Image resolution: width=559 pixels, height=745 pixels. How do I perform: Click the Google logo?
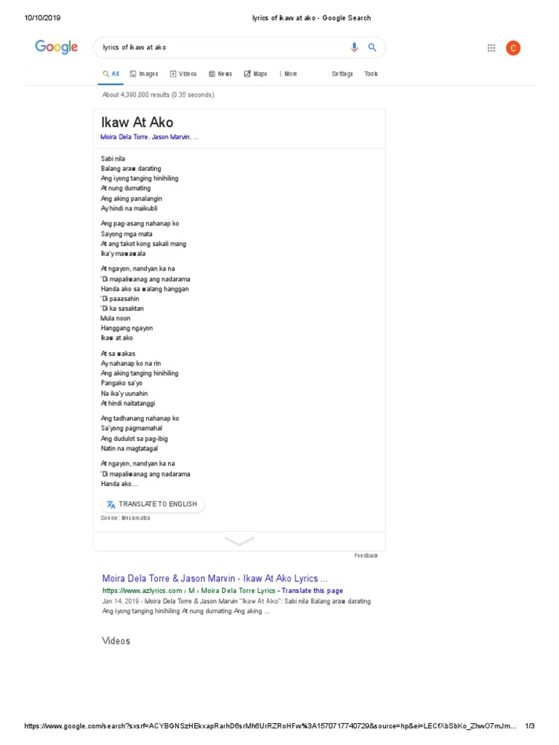[56, 48]
